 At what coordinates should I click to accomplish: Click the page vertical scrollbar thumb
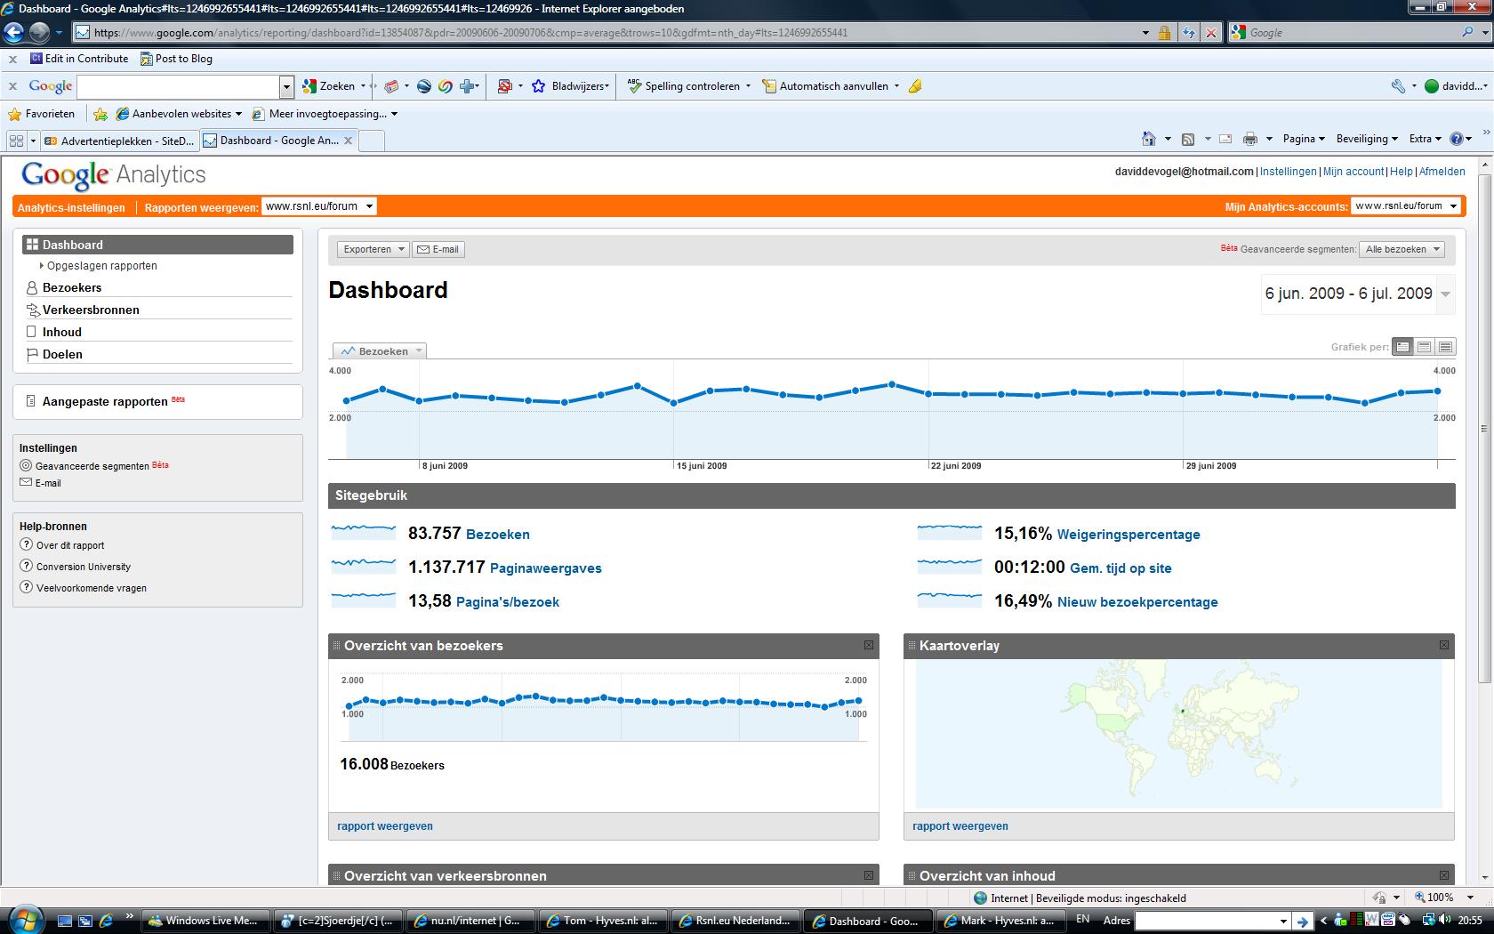(1484, 429)
